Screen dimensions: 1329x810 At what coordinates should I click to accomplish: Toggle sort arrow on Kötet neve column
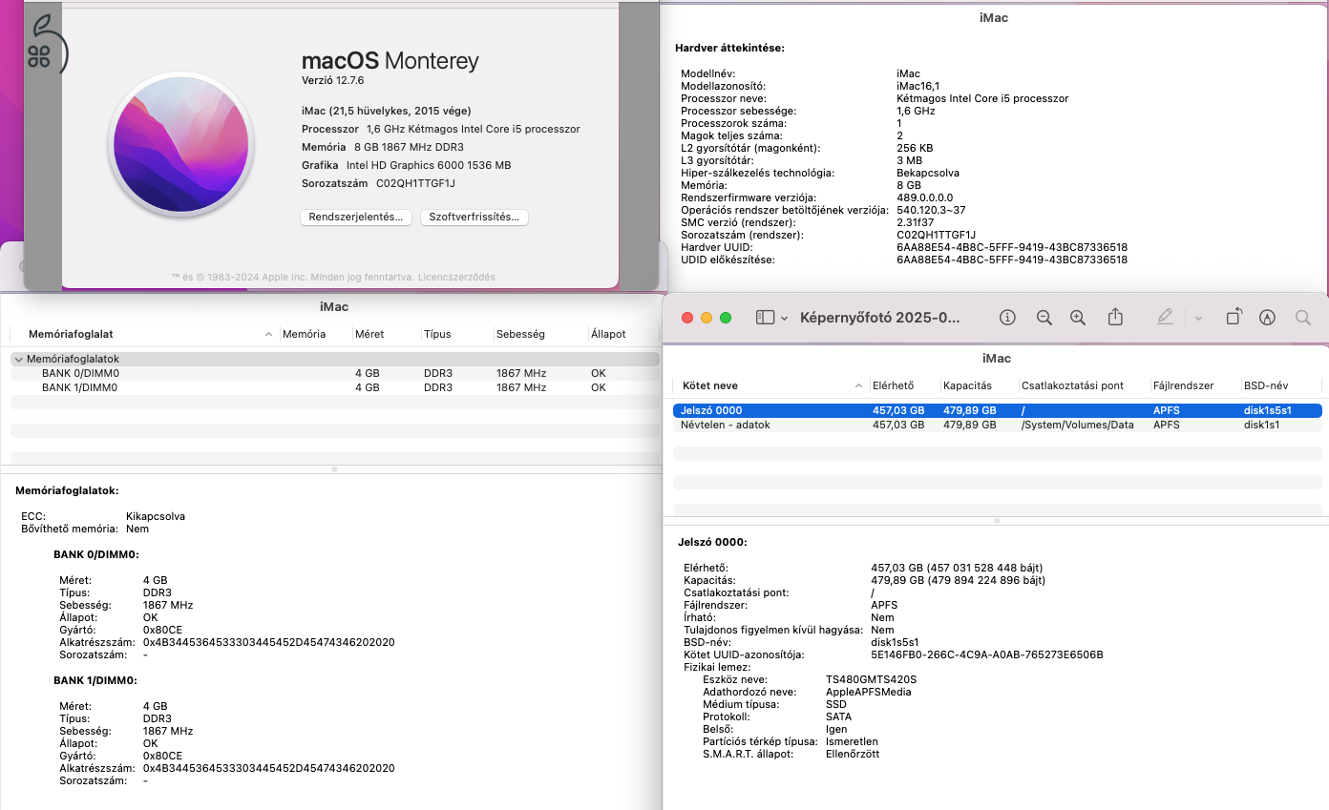click(859, 385)
